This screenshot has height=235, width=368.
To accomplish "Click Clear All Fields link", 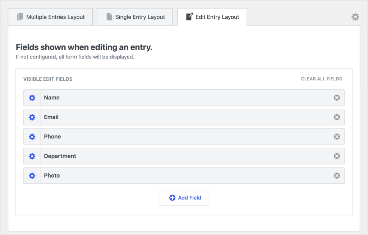I will 322,79.
